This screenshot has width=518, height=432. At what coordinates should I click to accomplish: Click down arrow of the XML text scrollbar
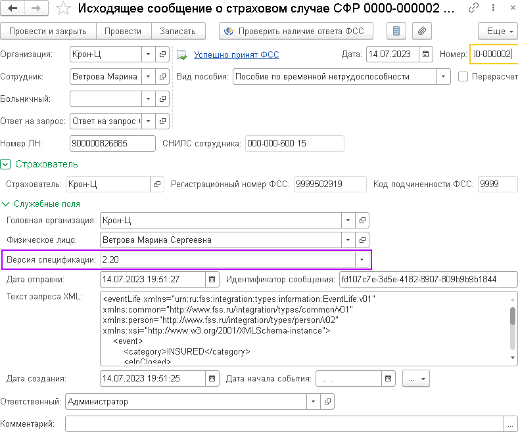pyautogui.click(x=512, y=358)
